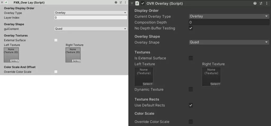Open the guiContent Quad dropdown
271x126 pixels.
(91, 29)
